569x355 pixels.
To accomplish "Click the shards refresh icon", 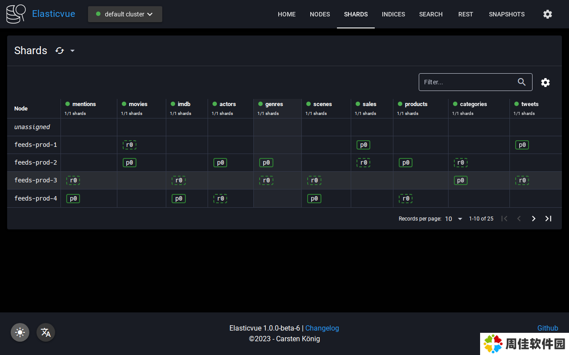I will pyautogui.click(x=60, y=51).
